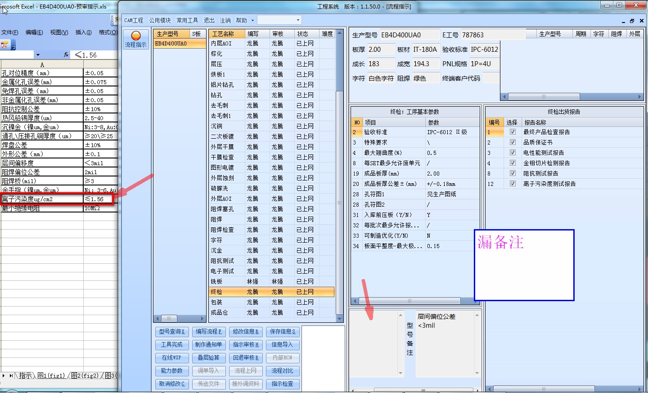Click the 修改信息 R button
This screenshot has height=393, width=648.
point(246,332)
